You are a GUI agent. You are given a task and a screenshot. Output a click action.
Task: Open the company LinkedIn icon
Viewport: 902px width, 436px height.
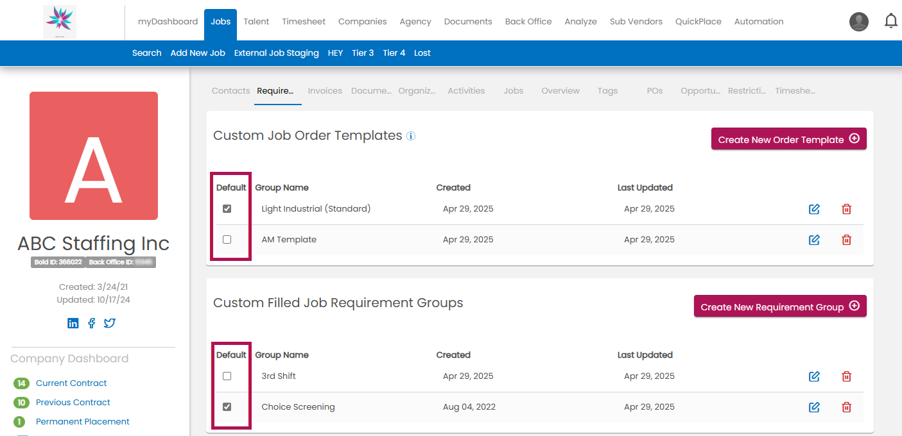click(73, 323)
